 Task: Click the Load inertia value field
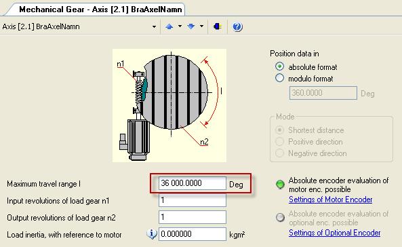(x=193, y=234)
